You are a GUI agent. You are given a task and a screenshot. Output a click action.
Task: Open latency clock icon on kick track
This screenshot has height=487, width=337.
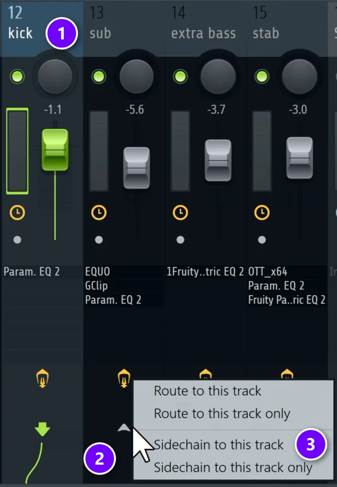coord(18,213)
